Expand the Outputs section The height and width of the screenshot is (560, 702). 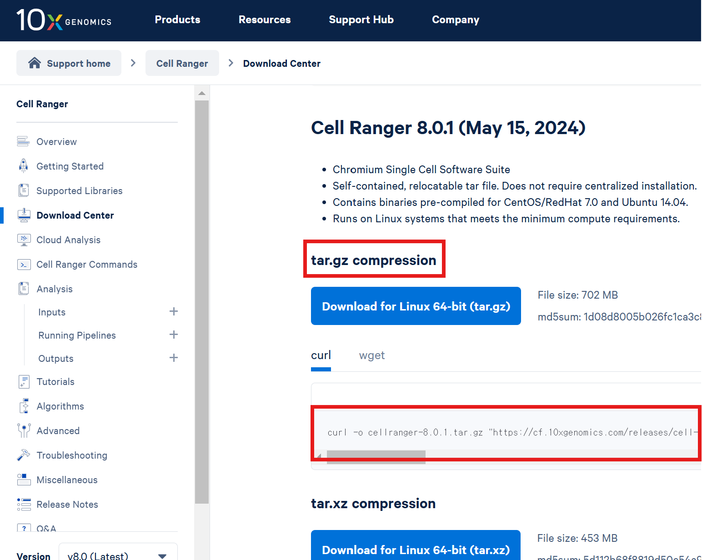[173, 358]
